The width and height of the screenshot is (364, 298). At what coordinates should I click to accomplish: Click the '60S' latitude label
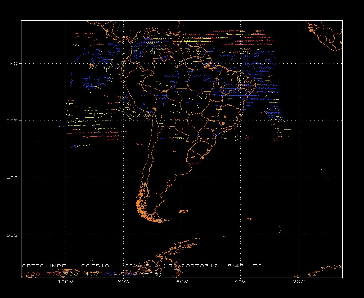tap(12, 235)
